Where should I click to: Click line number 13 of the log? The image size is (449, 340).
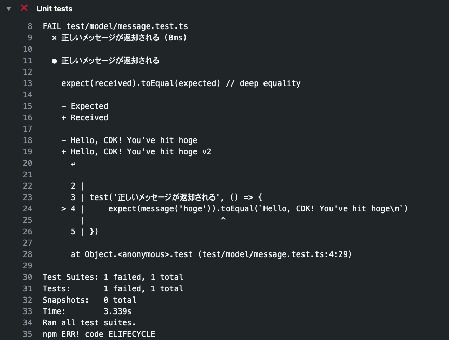28,83
